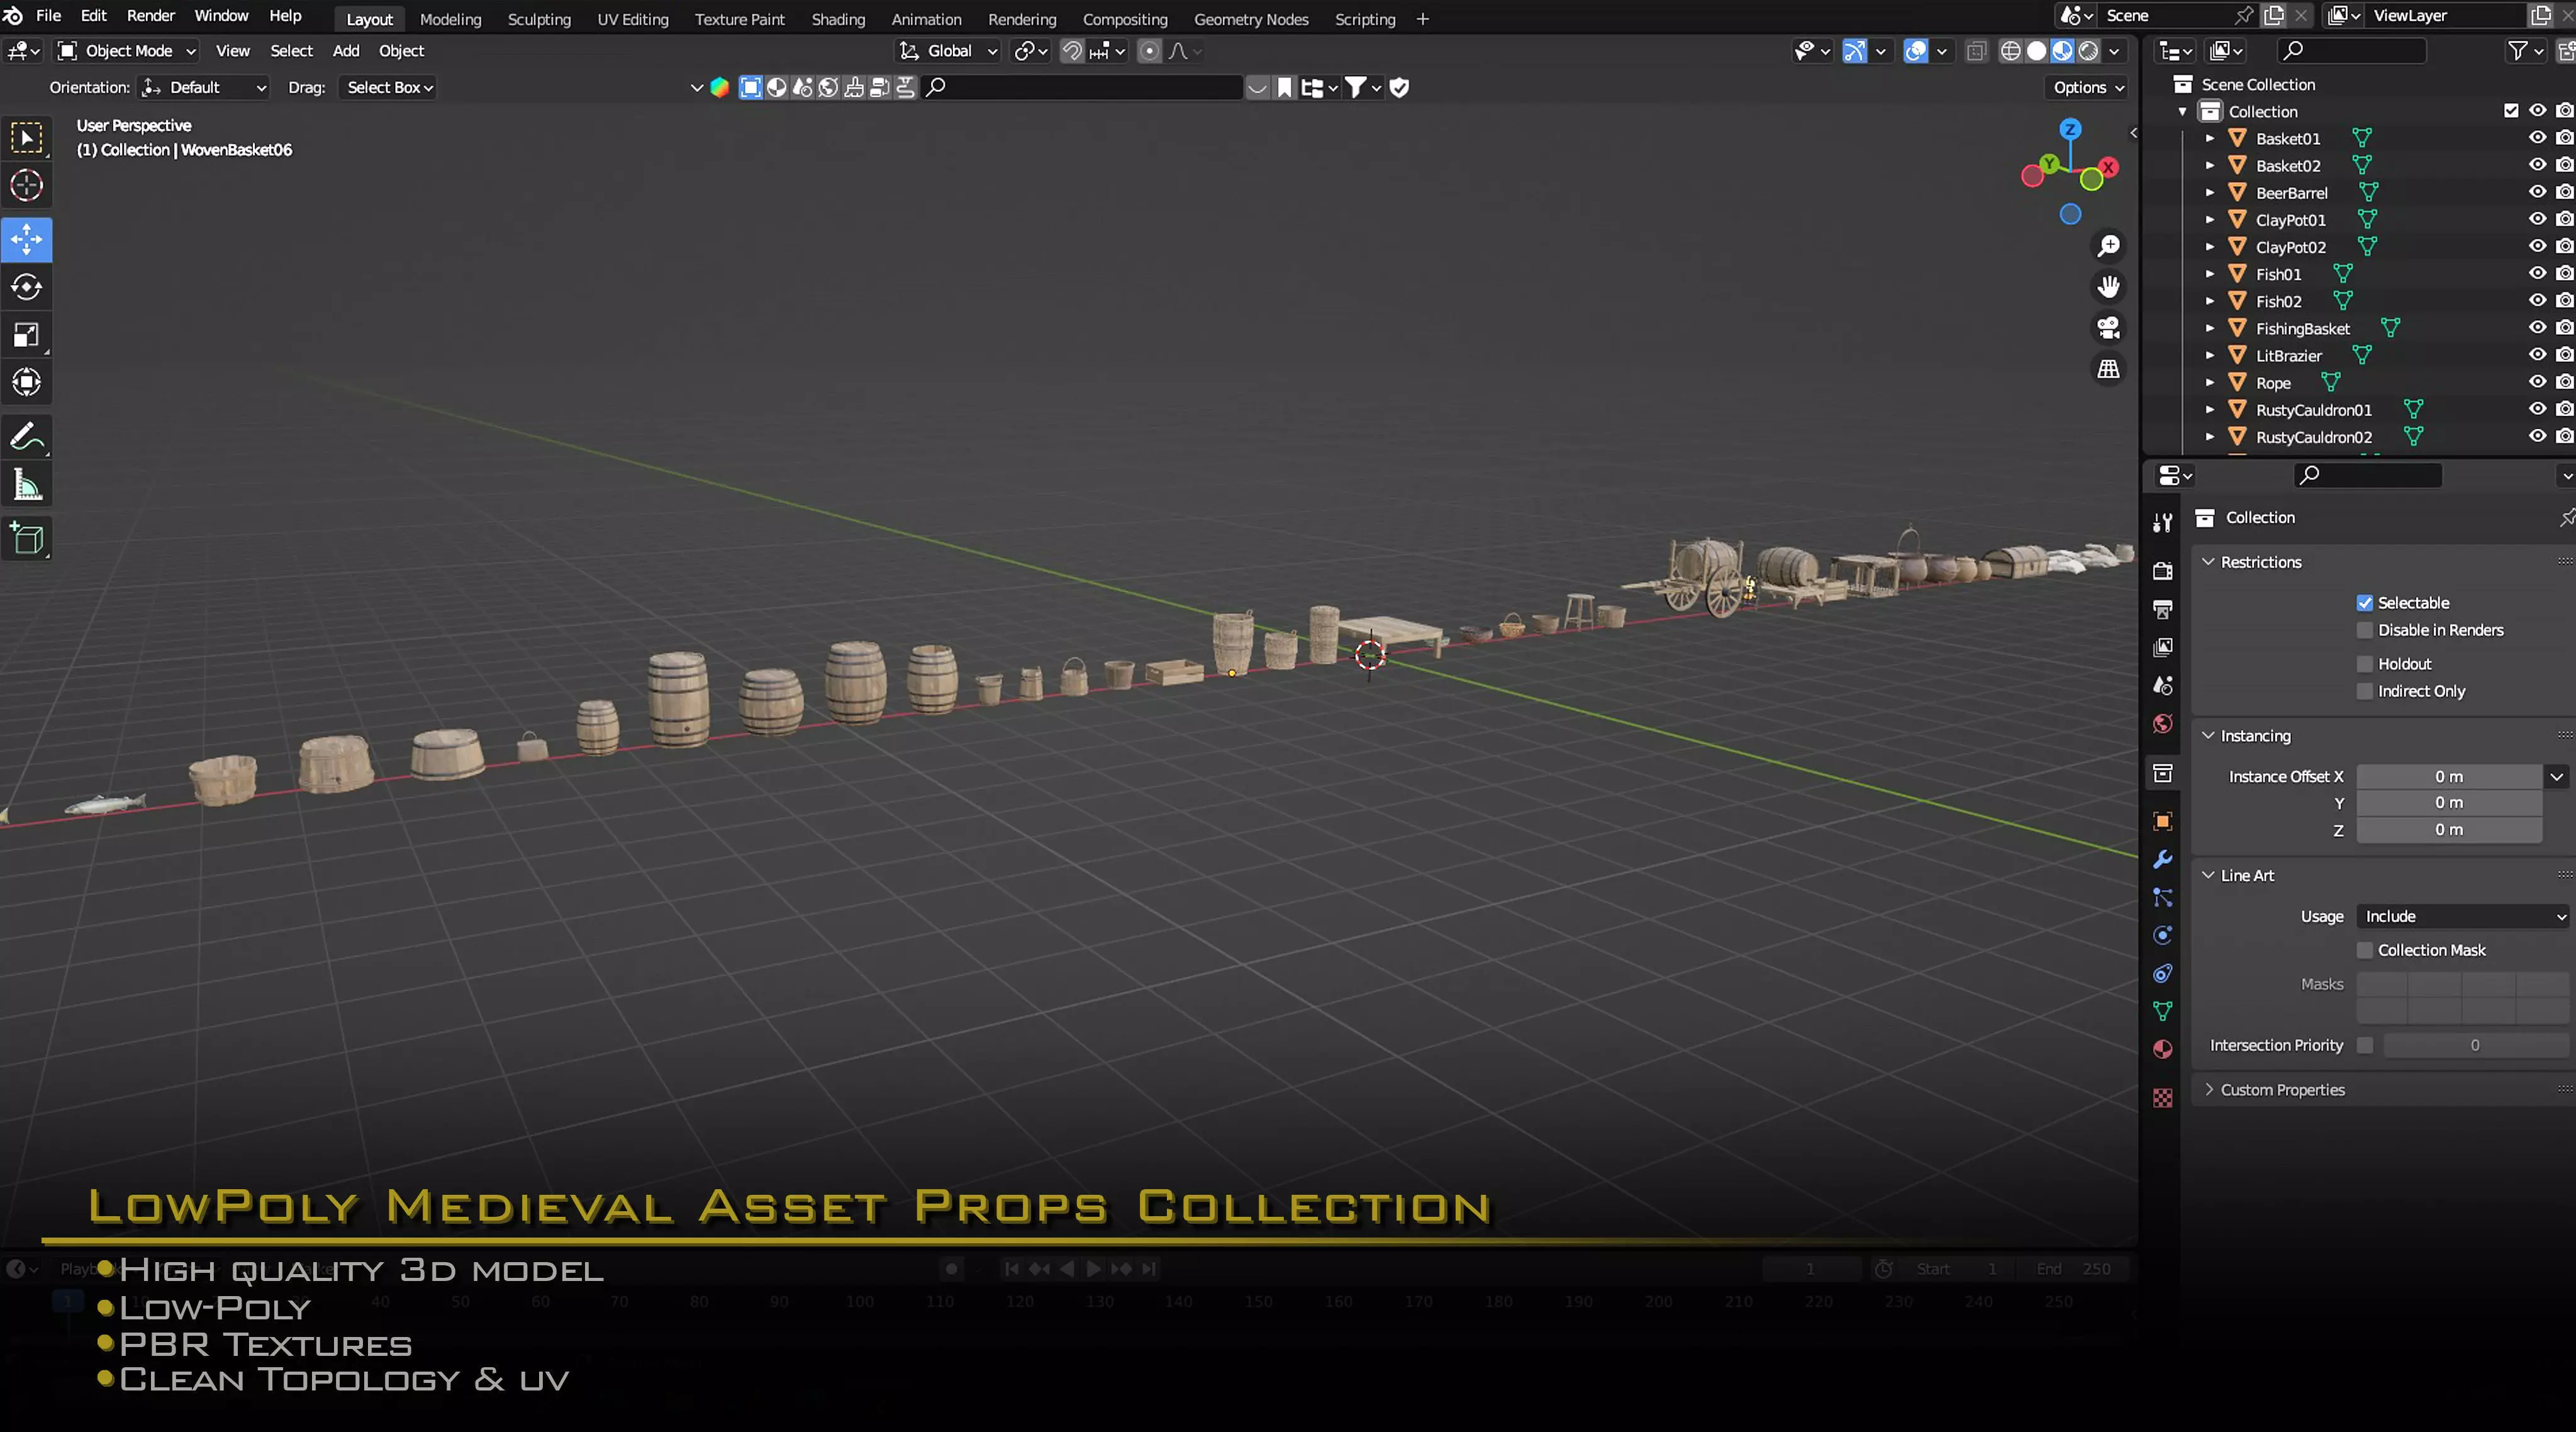Enable the Holdout checkbox
The width and height of the screenshot is (2576, 1432).
coord(2364,664)
